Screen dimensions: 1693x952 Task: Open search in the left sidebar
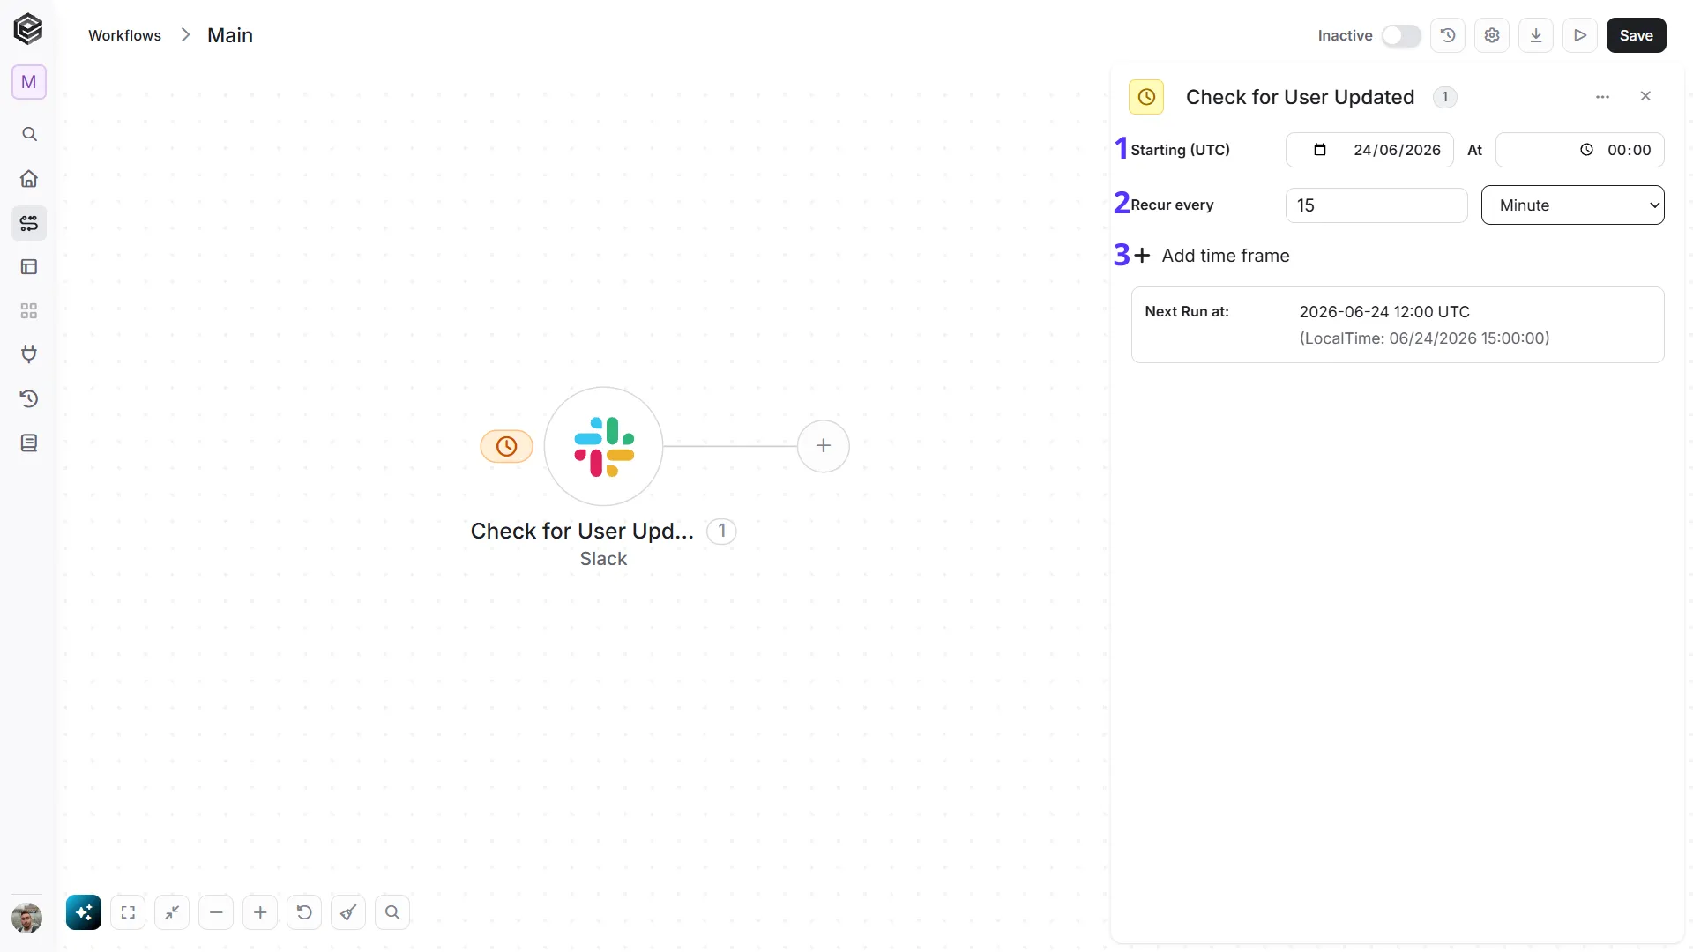pos(29,134)
